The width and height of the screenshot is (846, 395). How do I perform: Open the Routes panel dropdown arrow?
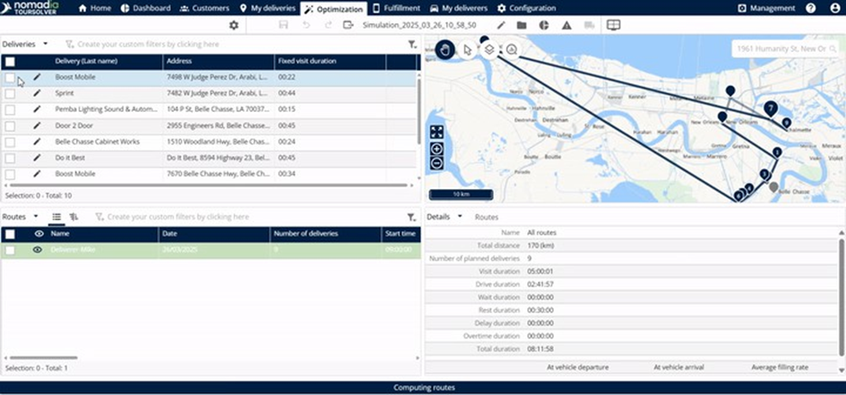[x=36, y=216]
